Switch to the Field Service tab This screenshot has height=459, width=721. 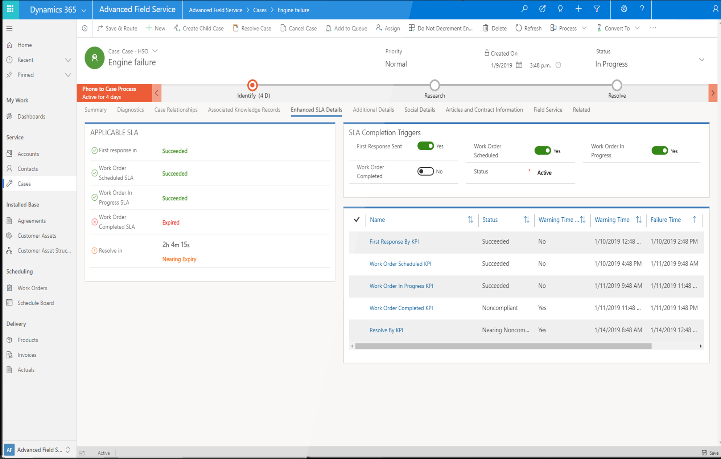548,110
